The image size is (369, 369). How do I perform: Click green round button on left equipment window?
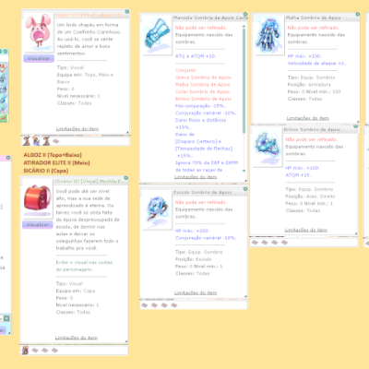click(x=6, y=52)
